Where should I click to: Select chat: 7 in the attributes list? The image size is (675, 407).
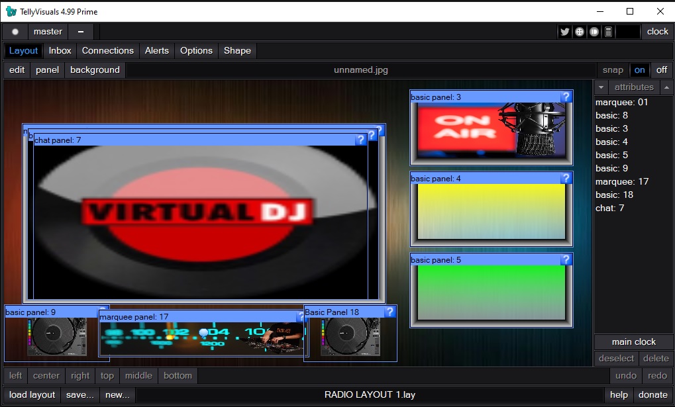pyautogui.click(x=609, y=208)
